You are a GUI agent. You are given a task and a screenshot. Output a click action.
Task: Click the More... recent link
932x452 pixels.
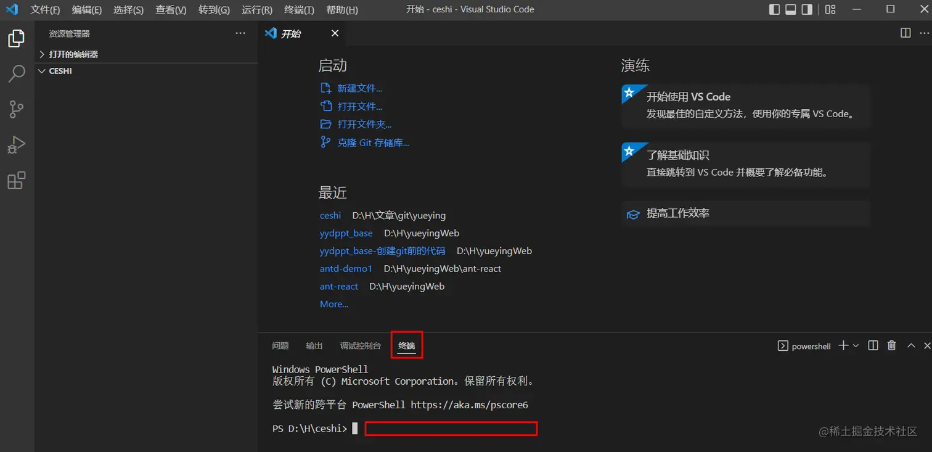(x=334, y=304)
